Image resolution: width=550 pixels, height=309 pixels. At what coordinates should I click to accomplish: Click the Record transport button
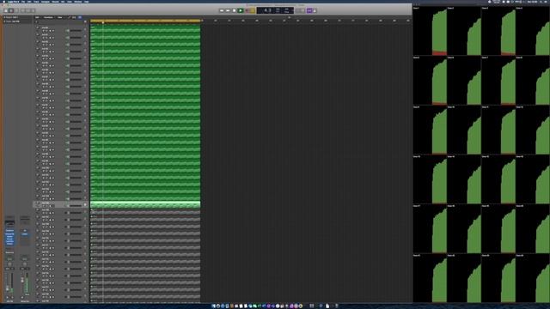tap(247, 10)
